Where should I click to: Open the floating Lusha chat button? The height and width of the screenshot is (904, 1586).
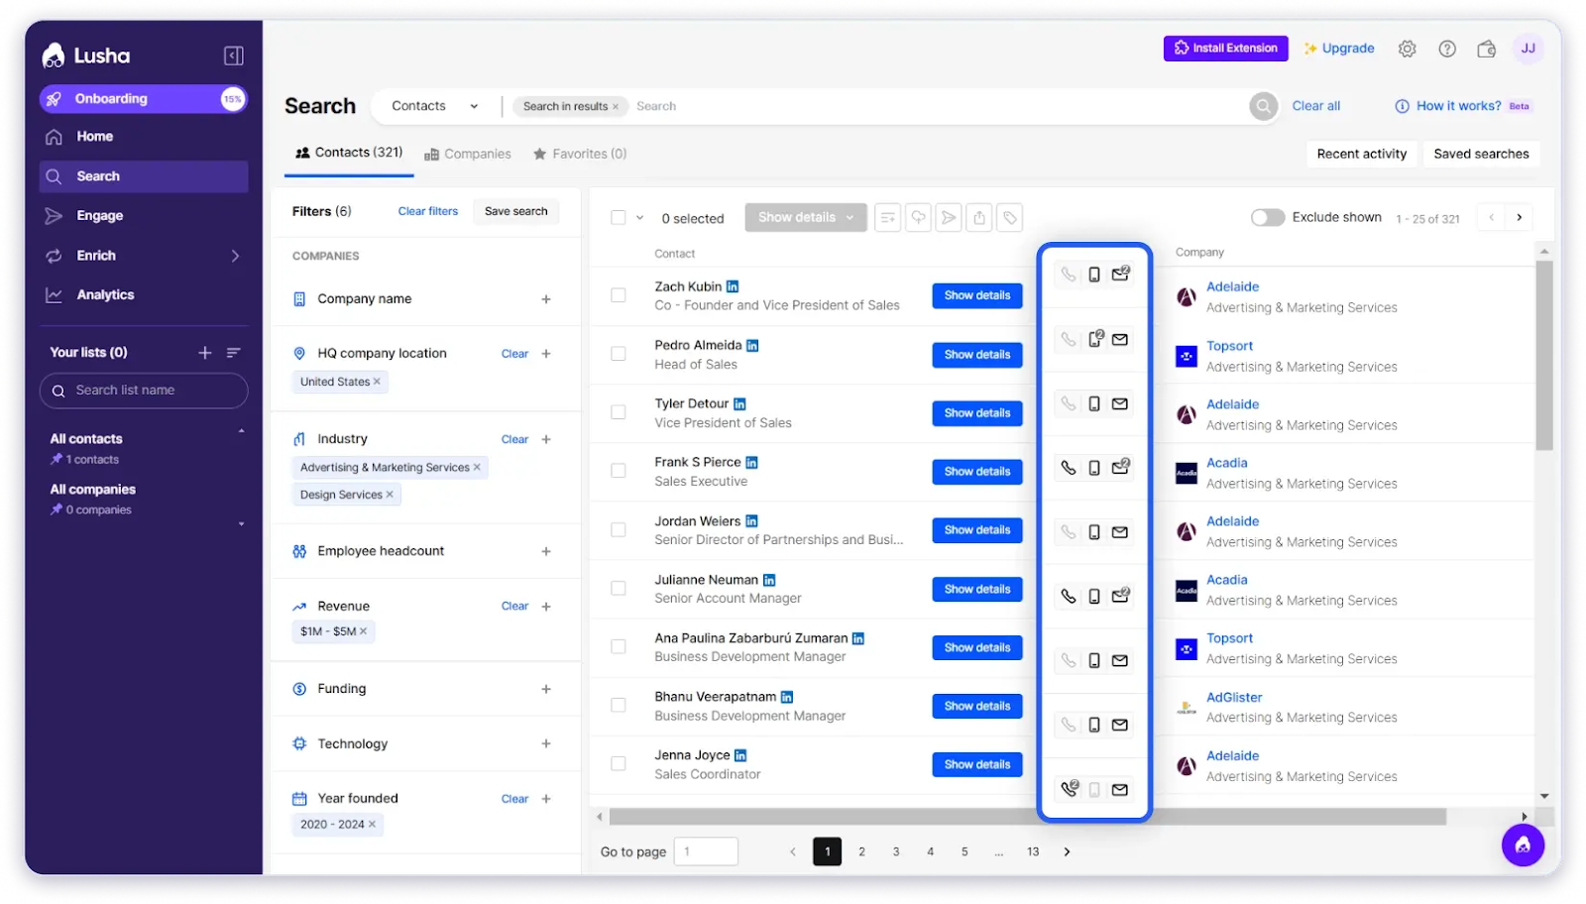(x=1523, y=845)
